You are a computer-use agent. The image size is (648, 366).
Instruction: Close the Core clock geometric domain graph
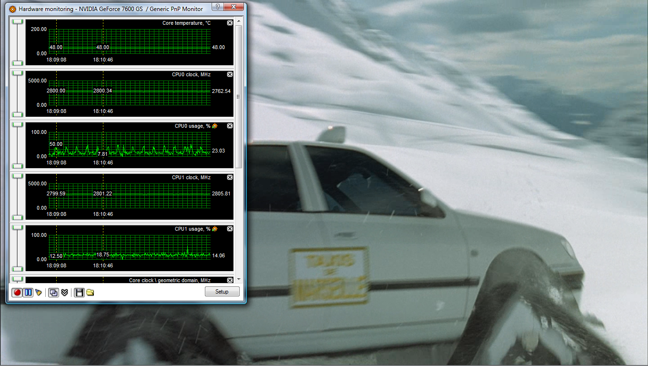click(230, 280)
